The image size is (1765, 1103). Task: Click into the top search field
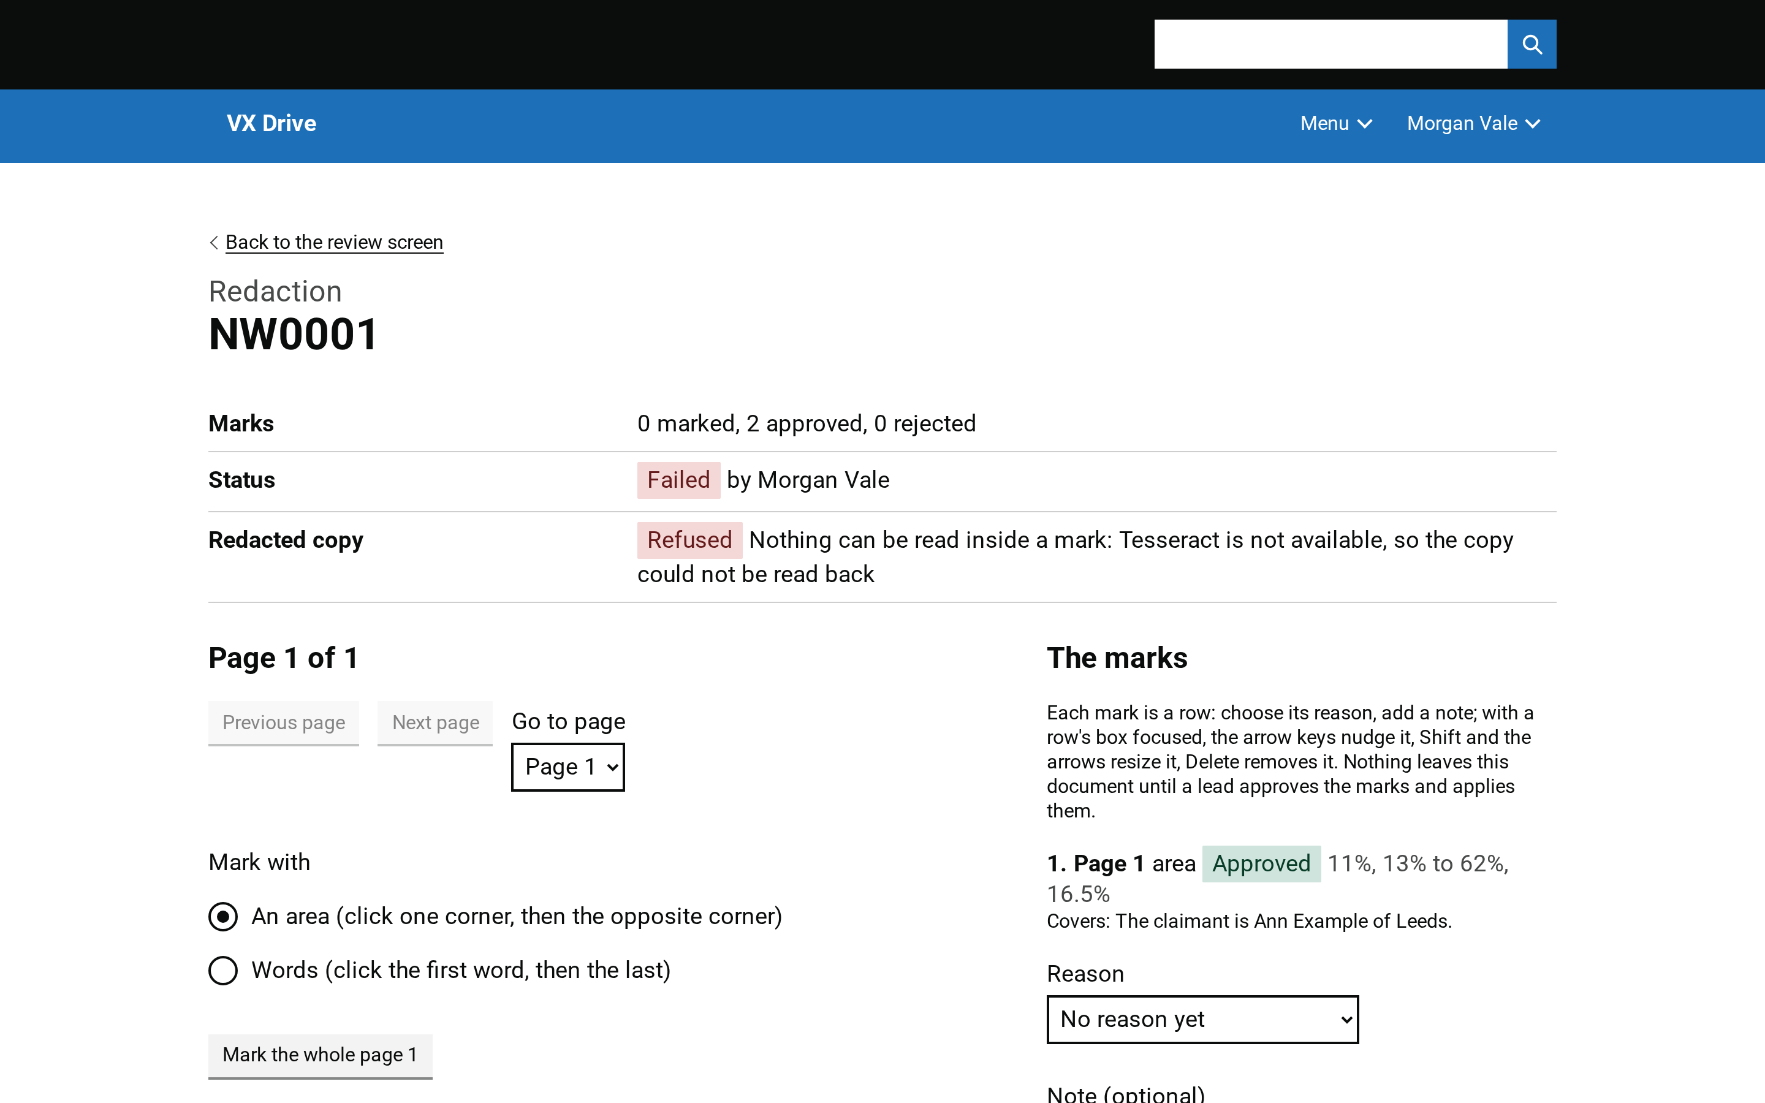click(x=1330, y=45)
